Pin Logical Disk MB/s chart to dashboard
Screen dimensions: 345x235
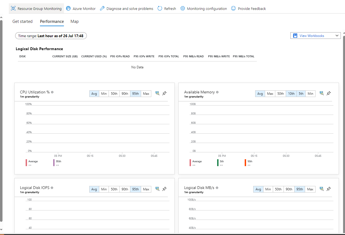point(328,189)
